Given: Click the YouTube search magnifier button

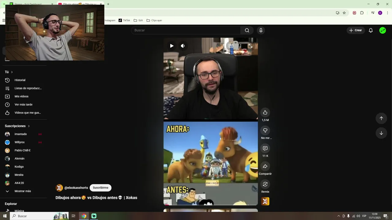Looking at the screenshot, I should coord(247,30).
